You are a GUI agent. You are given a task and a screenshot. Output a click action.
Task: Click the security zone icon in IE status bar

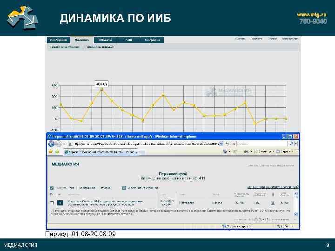[x=224, y=226]
